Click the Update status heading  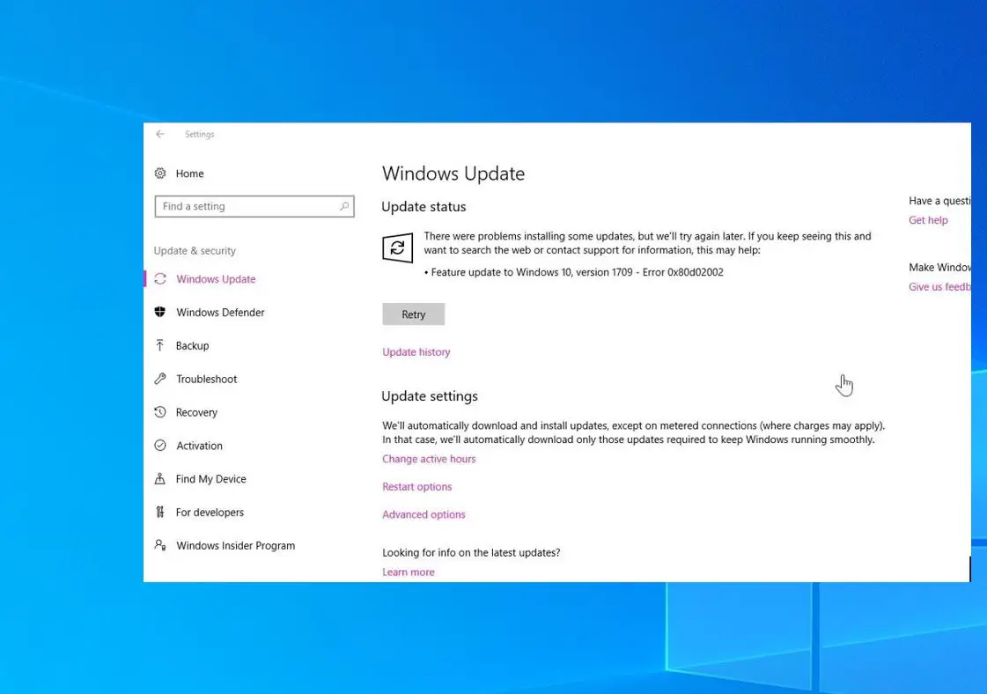pos(424,207)
